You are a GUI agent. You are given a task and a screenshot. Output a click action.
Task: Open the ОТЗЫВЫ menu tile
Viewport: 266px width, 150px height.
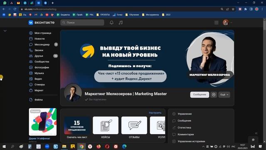click(x=134, y=127)
